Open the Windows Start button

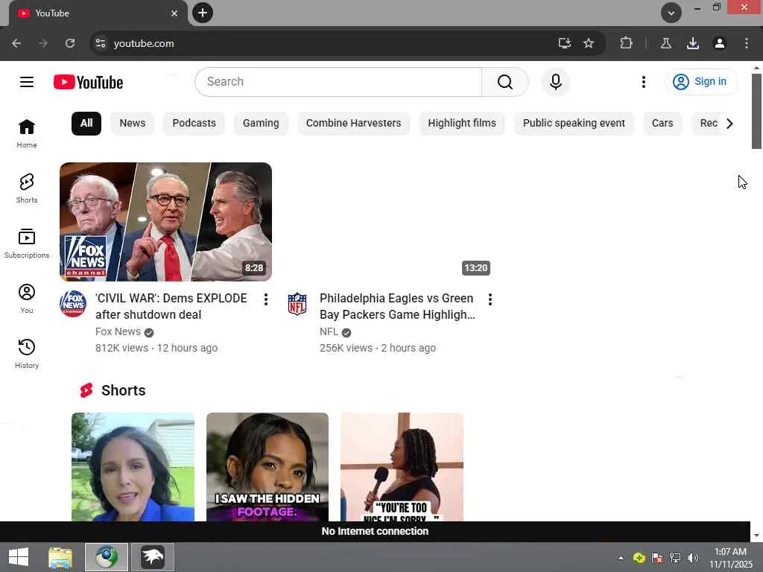19,557
